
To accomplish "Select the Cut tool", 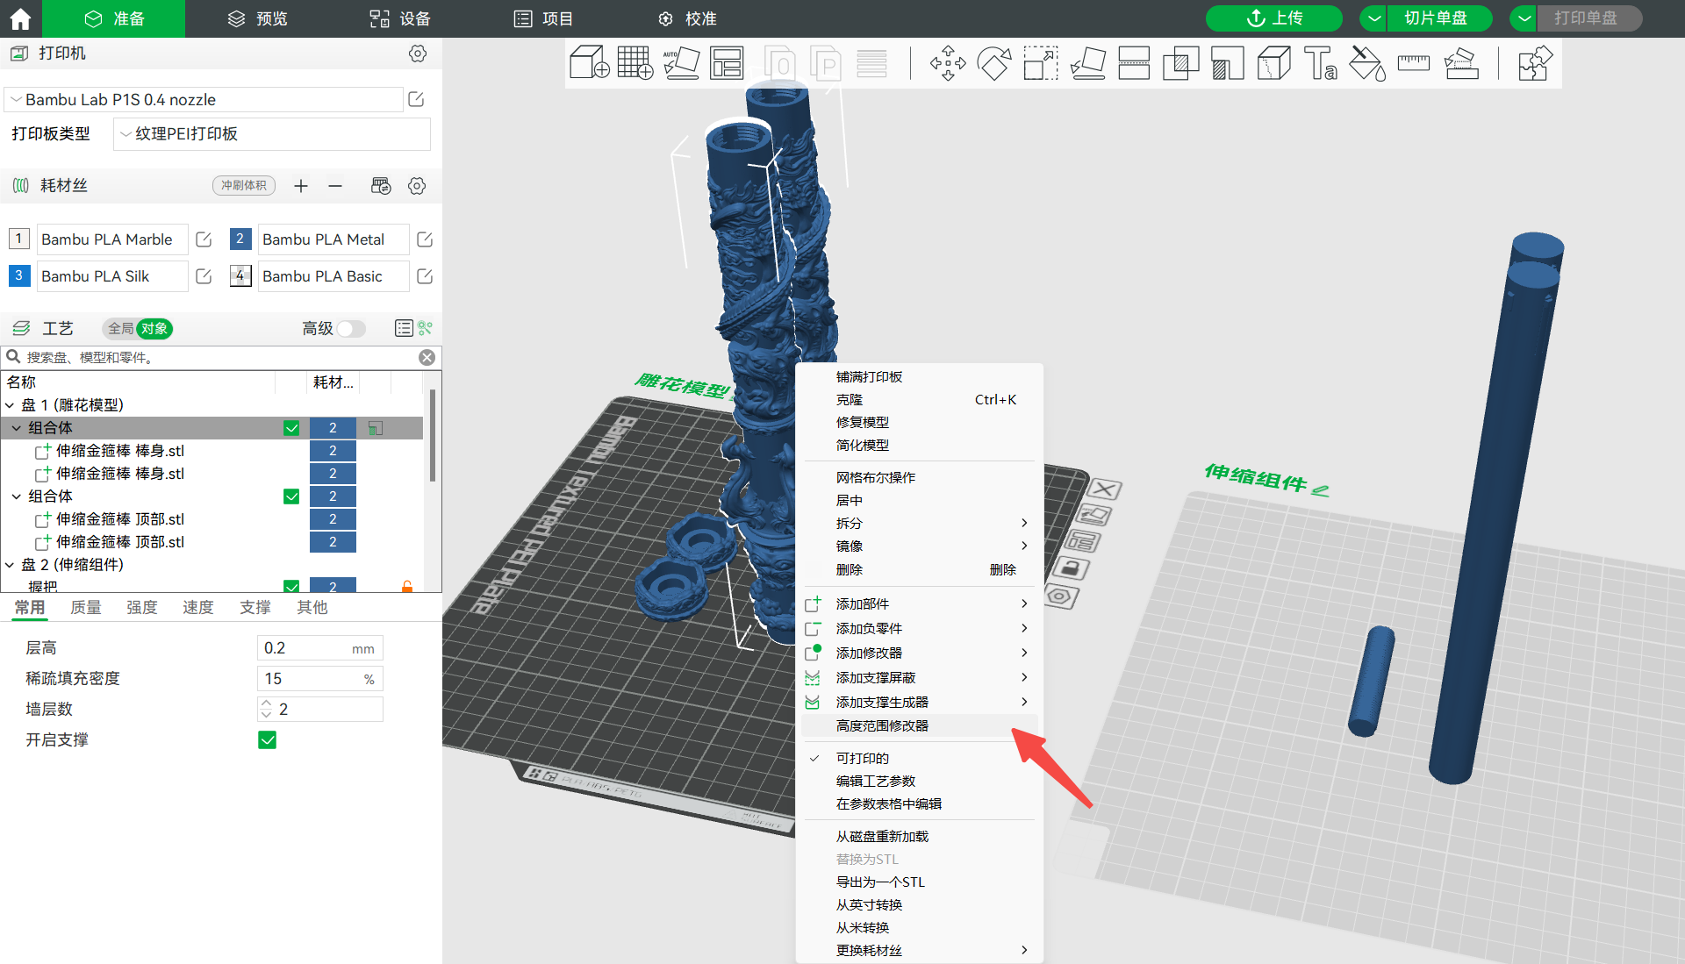I will tap(1134, 63).
